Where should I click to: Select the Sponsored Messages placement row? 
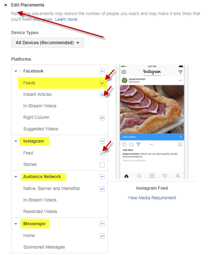click(x=60, y=247)
